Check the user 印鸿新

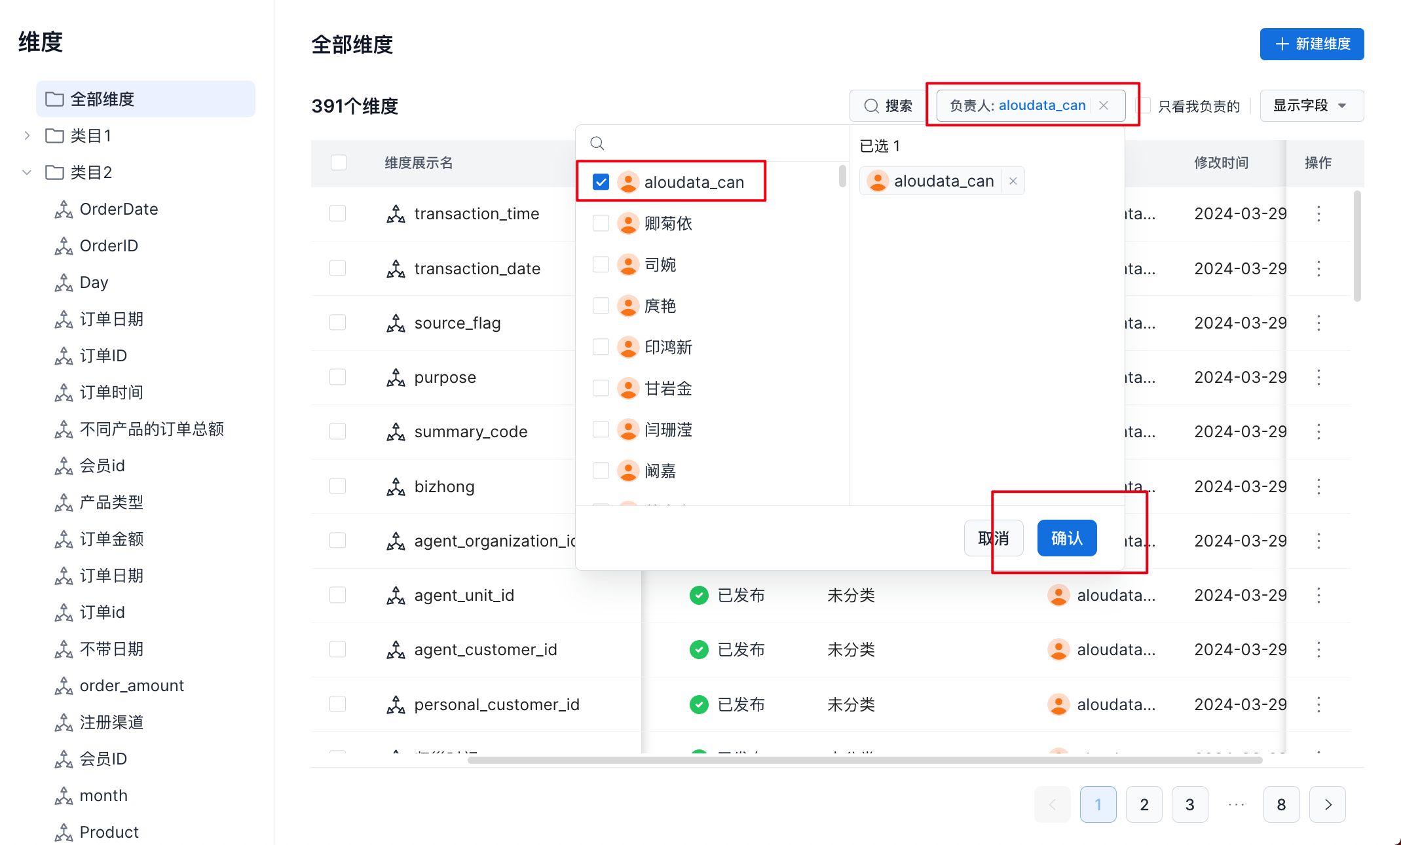[x=601, y=347]
